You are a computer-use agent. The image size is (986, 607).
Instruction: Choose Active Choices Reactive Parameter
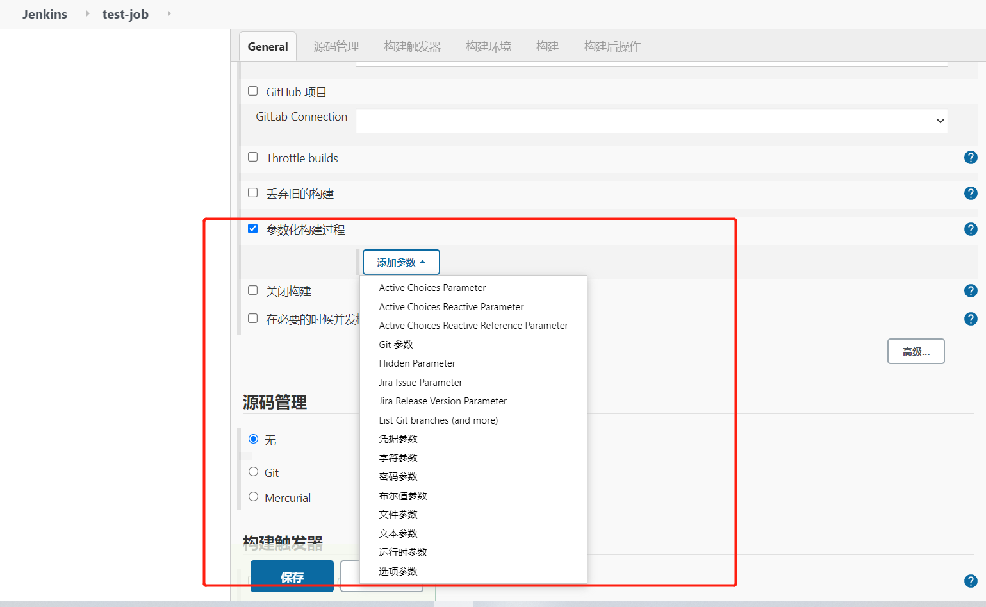pos(473,307)
